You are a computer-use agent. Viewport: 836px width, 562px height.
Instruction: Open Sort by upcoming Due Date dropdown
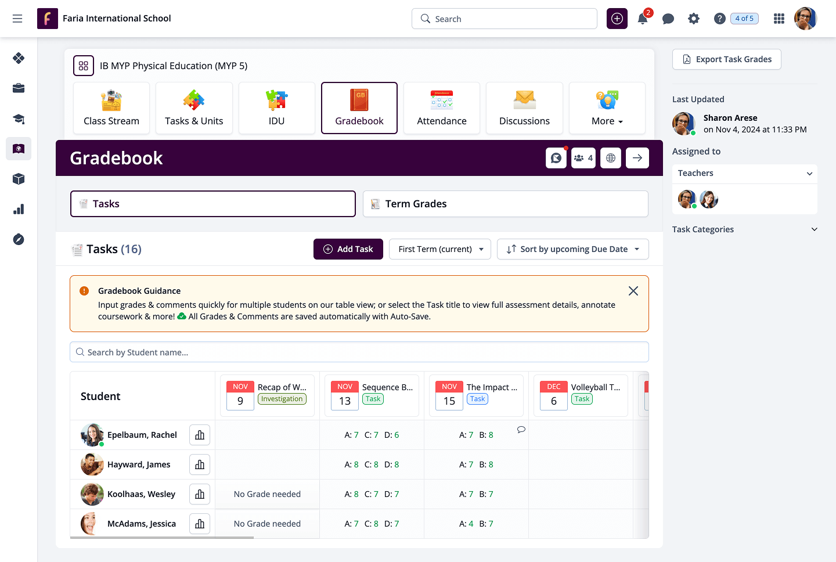[x=572, y=249]
